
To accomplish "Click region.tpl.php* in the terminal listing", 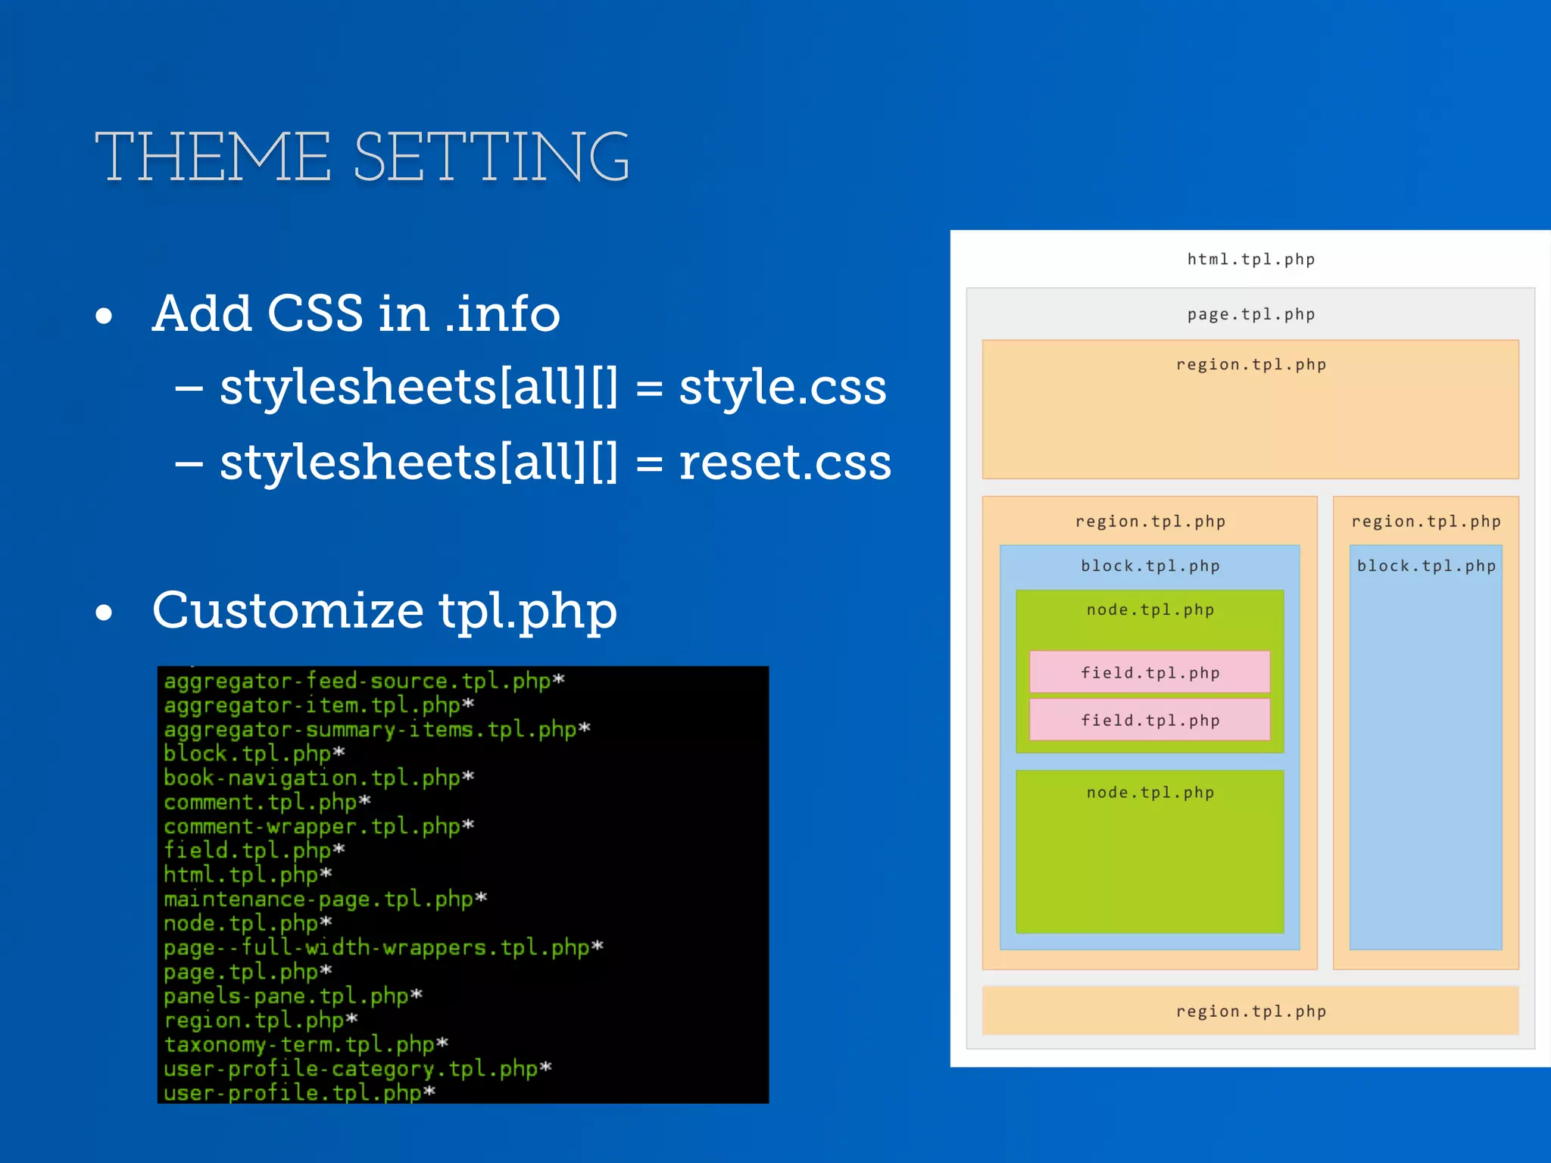I will point(261,1020).
